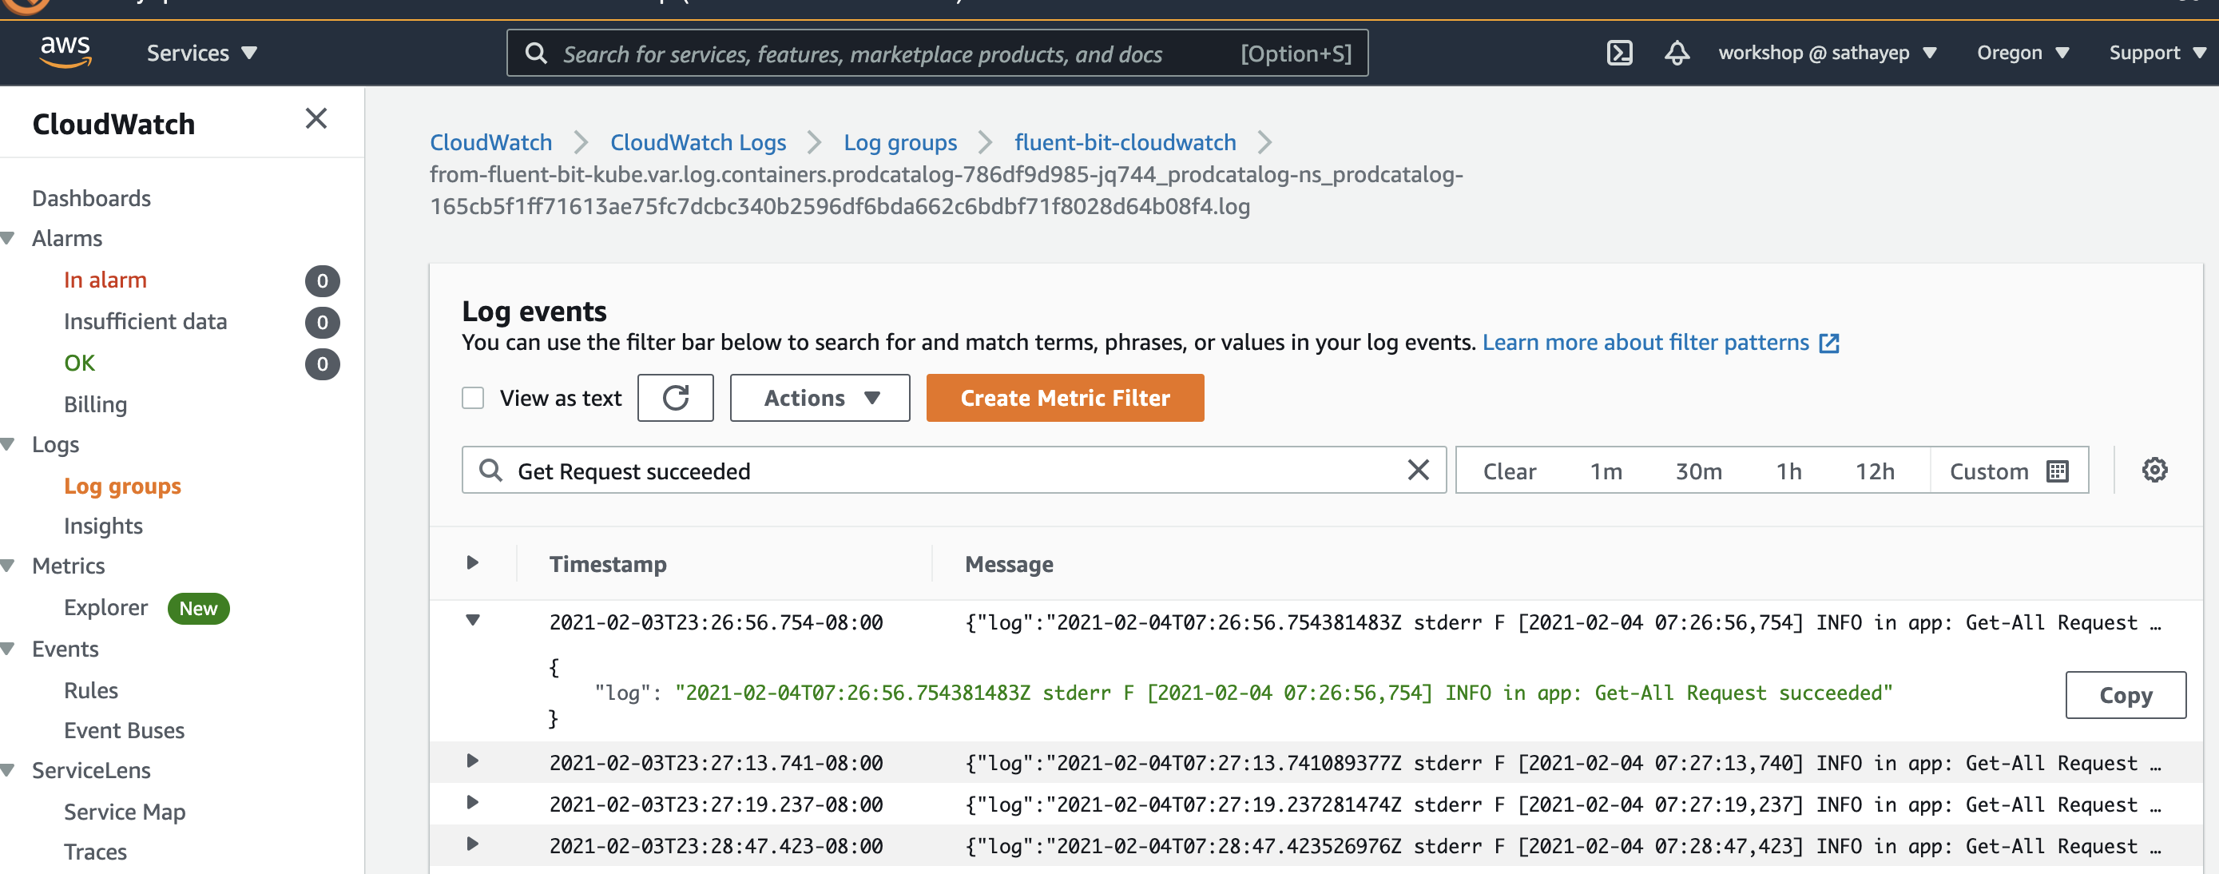Expand all rows using header triangle
Image resolution: width=2219 pixels, height=874 pixels.
pyautogui.click(x=472, y=563)
